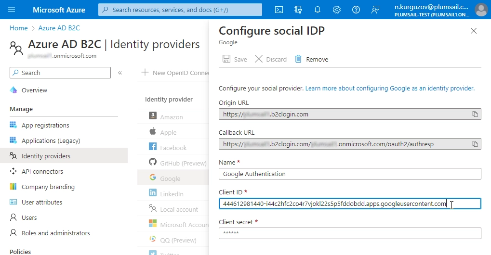Select the LinkedIn provider name
Screen dimensions: 491x255
(172, 194)
